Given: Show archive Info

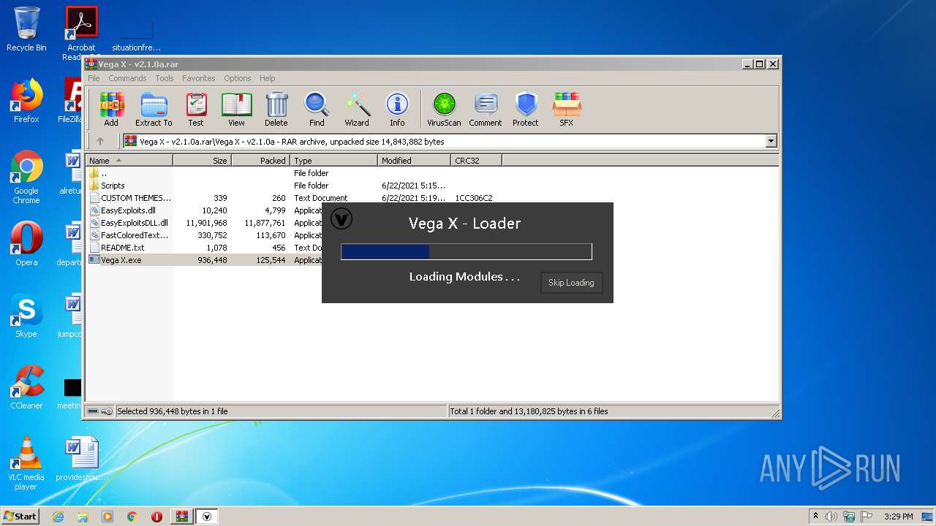Looking at the screenshot, I should [397, 110].
